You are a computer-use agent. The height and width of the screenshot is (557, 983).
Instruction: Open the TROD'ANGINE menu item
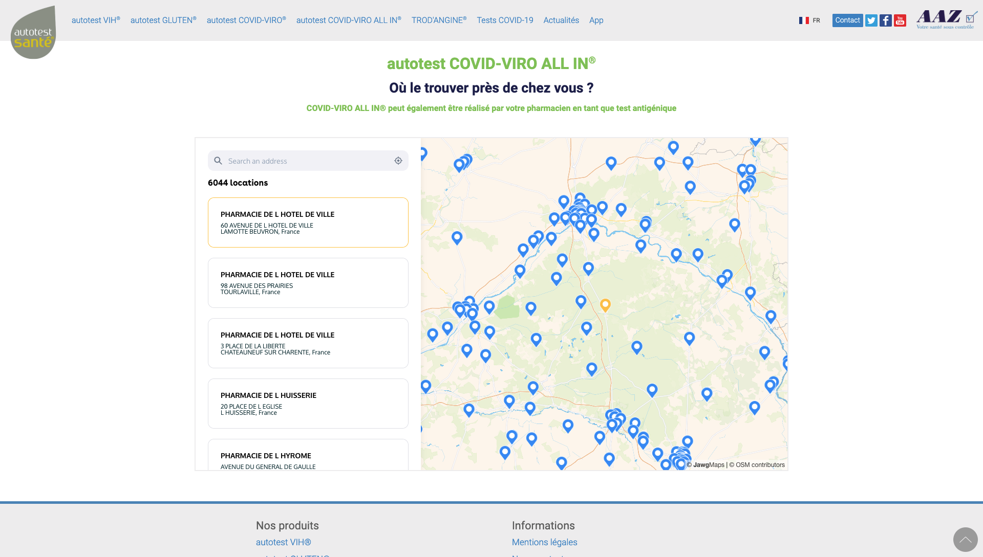[439, 20]
